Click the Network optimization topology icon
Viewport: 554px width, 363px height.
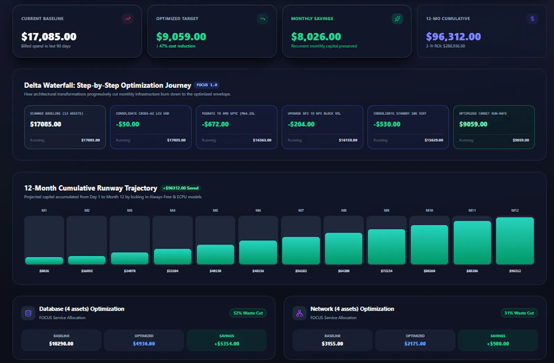300,313
